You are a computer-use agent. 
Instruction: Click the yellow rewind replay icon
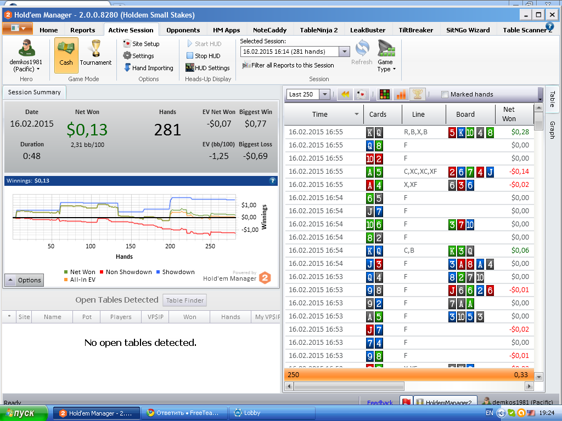coord(345,94)
